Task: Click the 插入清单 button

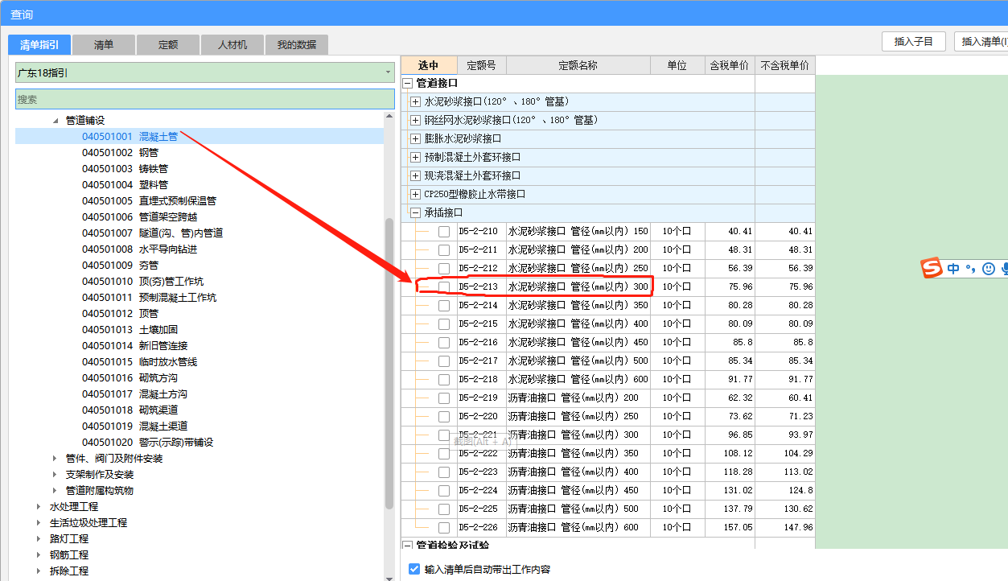Action: [981, 42]
